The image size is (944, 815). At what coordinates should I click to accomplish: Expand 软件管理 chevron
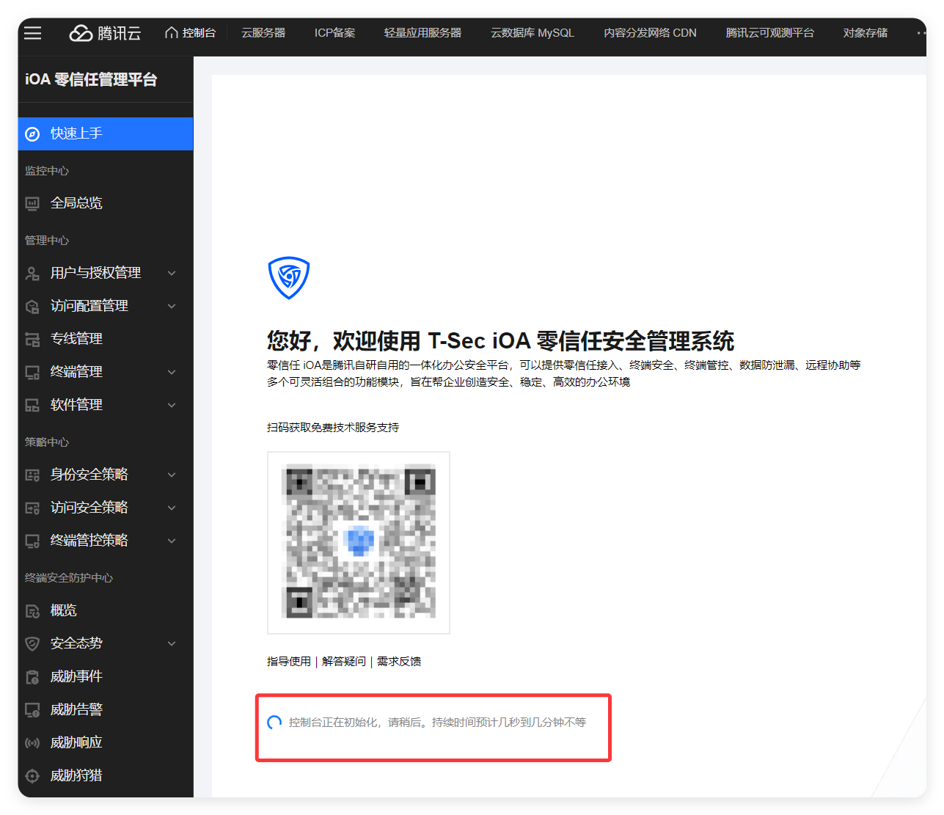(172, 405)
